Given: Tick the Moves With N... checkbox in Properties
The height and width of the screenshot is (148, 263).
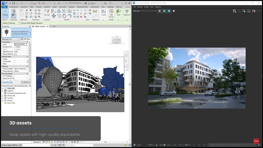Looking at the screenshot, I should click(x=15, y=54).
